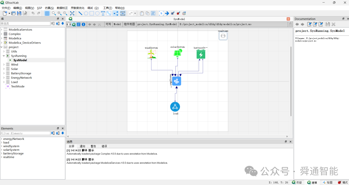
Task: Reset zoom with the plain magnifier
Action: [54, 13]
